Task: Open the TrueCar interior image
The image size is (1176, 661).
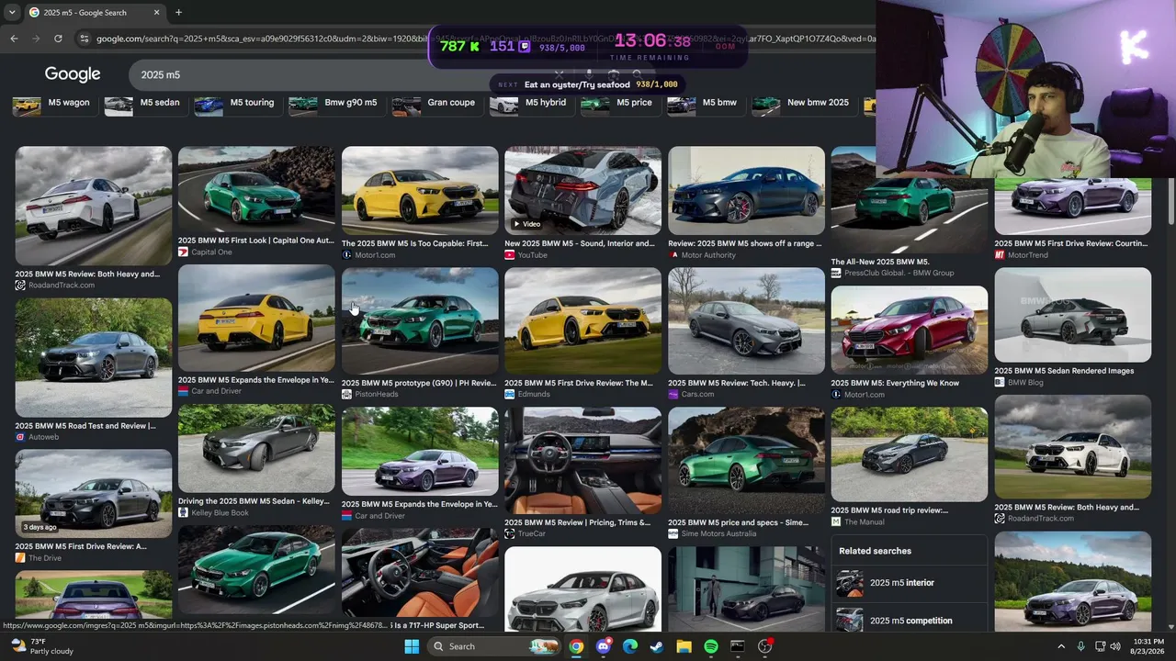Action: (582, 461)
